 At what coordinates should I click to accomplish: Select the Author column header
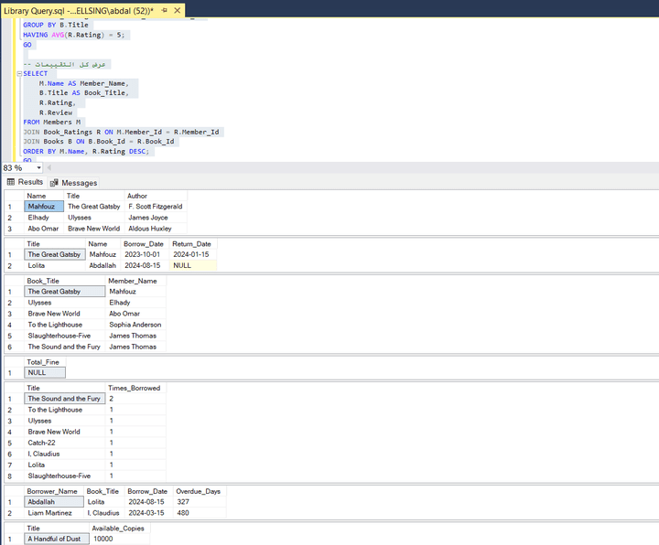(x=137, y=196)
